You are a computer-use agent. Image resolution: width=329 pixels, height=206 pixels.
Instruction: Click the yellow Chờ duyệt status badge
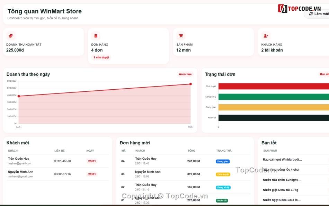223,174
